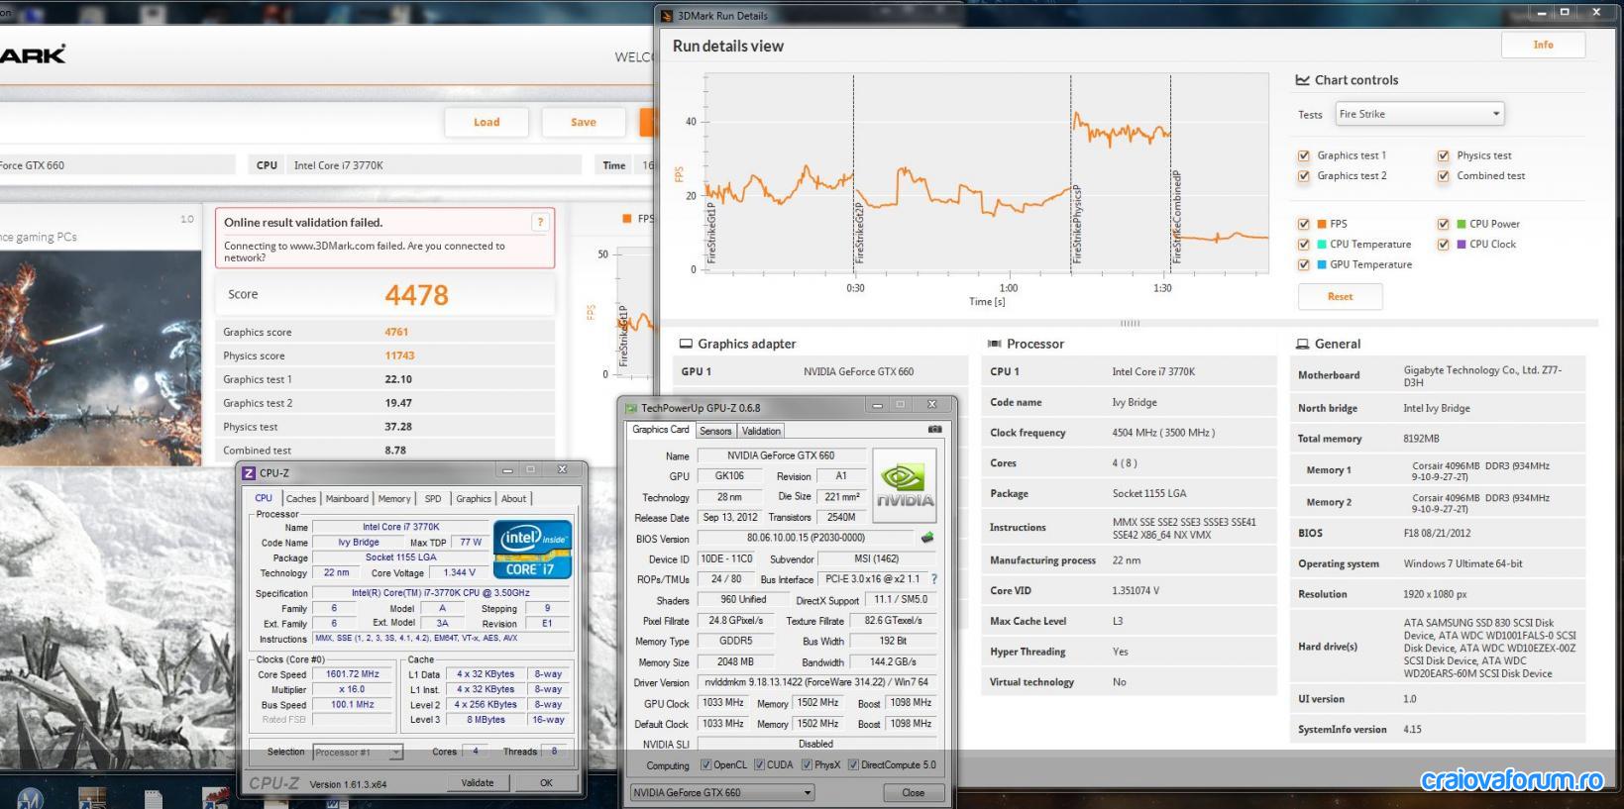Open the Validation tab in GPU-Z

pos(761,431)
